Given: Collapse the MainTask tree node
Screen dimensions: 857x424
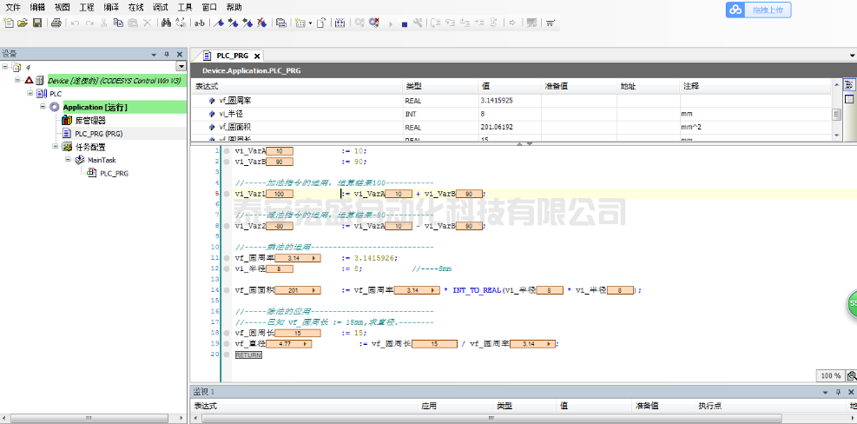Looking at the screenshot, I should point(68,160).
